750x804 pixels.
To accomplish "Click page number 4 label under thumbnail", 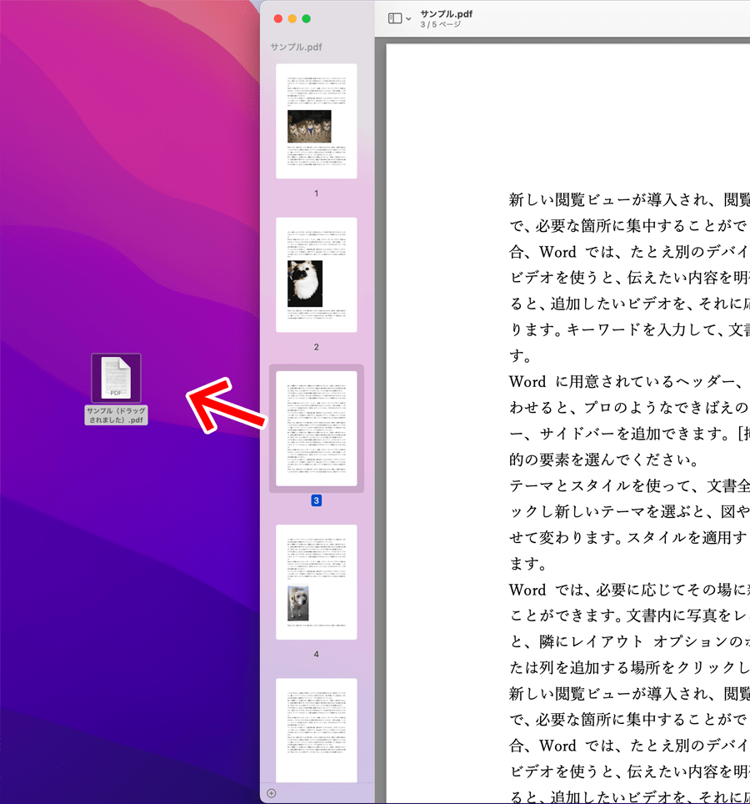I will click(x=316, y=654).
